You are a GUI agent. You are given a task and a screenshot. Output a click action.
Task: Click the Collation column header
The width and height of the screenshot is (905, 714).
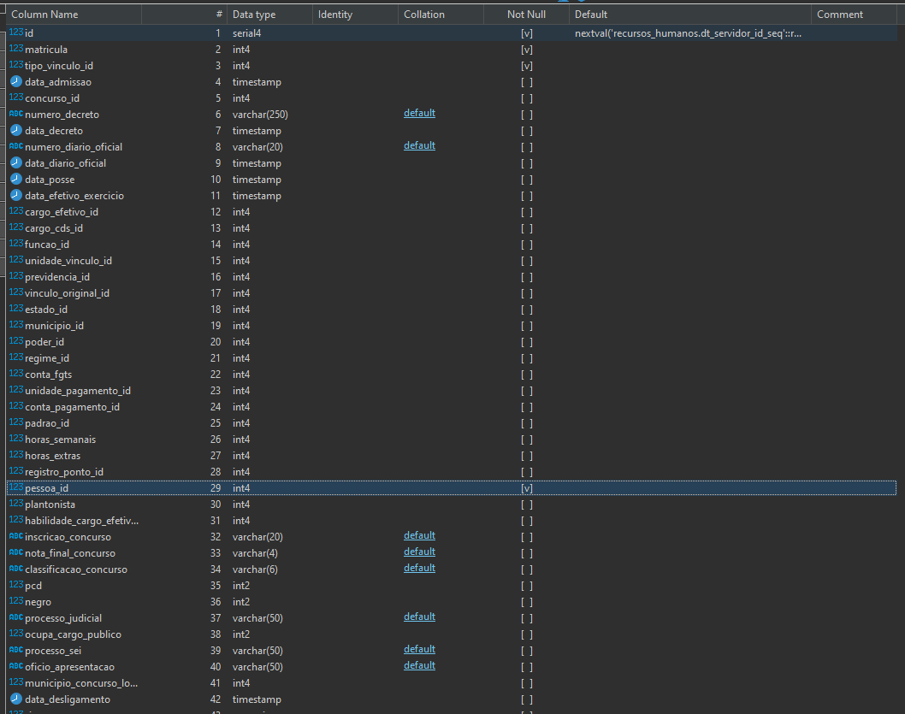[x=441, y=15]
